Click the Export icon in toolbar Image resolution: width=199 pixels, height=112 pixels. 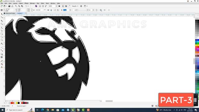click(x=43, y=6)
